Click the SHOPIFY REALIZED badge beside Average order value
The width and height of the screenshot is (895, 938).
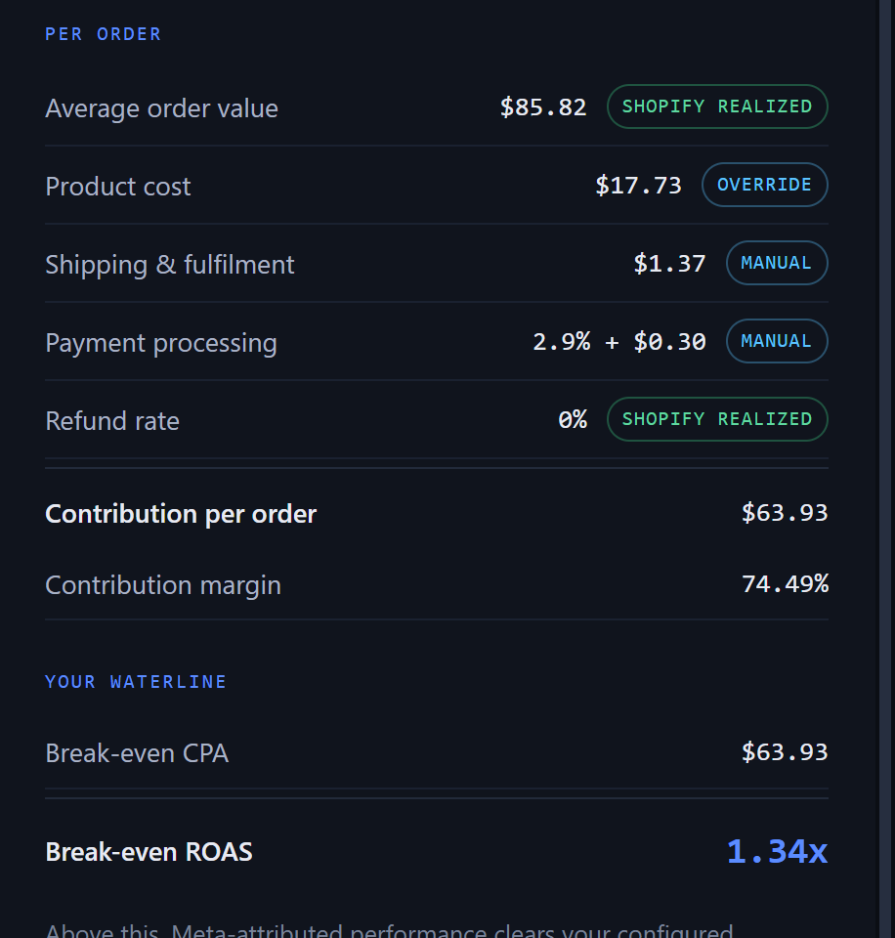tap(717, 107)
